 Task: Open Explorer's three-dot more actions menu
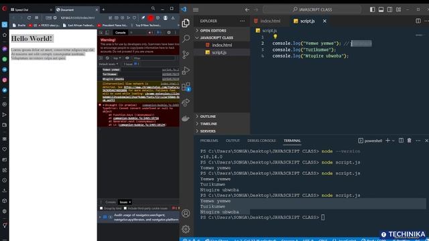click(243, 21)
